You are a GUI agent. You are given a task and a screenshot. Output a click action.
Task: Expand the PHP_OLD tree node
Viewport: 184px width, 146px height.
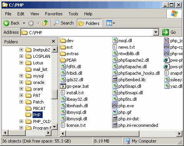click(21, 121)
